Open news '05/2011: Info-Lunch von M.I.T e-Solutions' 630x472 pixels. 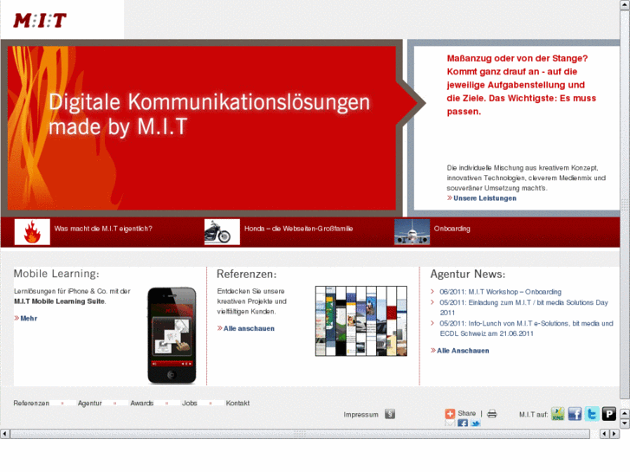coord(526,328)
